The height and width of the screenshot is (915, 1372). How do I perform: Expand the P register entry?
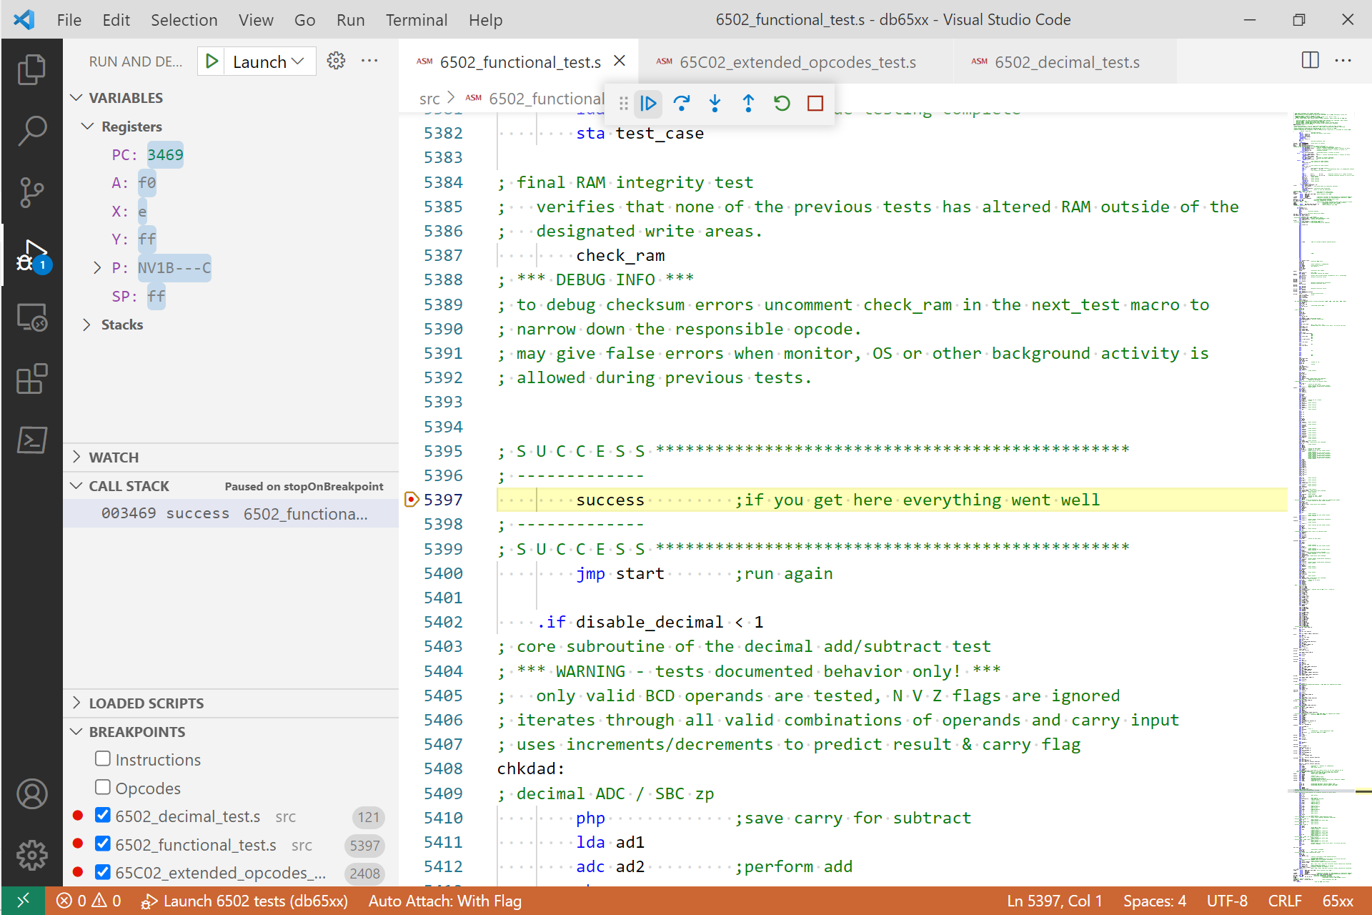98,267
